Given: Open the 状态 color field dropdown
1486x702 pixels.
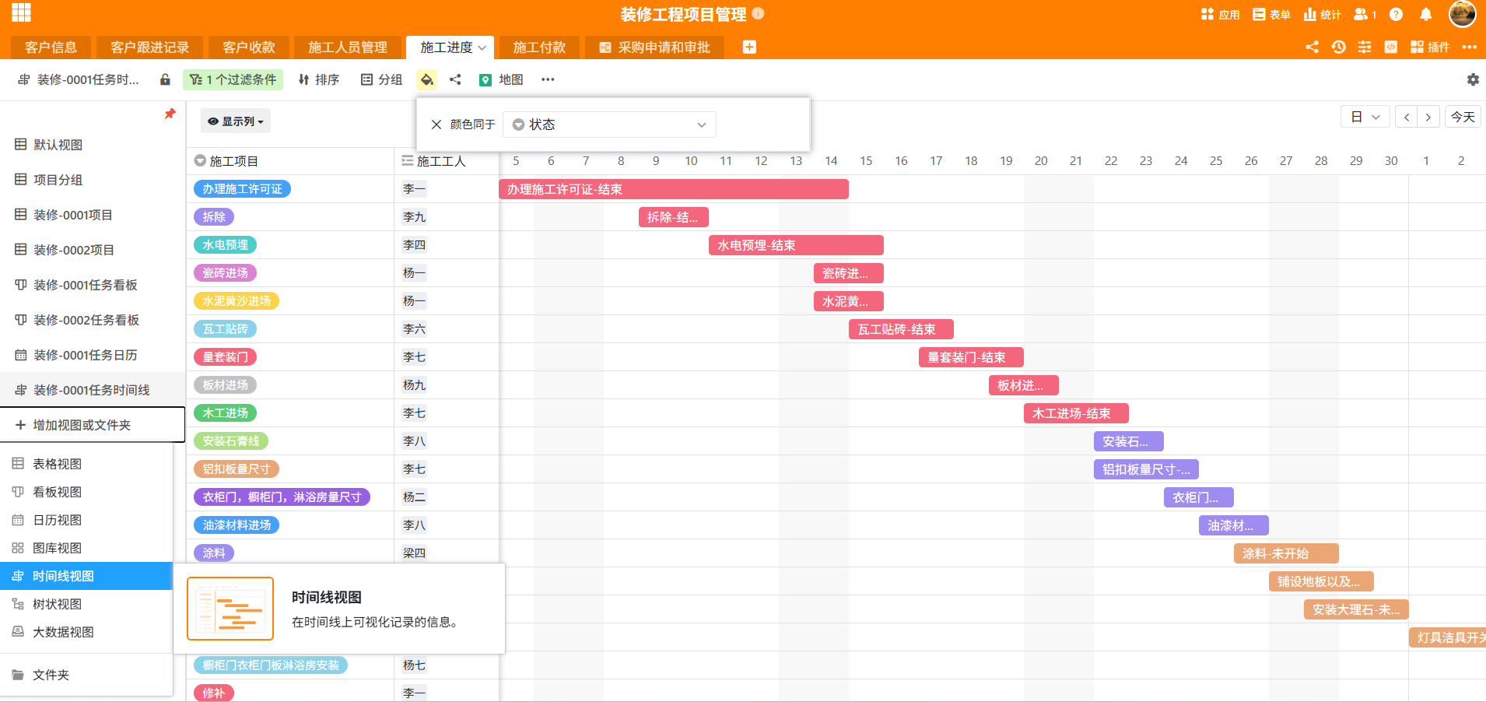Looking at the screenshot, I should (x=609, y=125).
